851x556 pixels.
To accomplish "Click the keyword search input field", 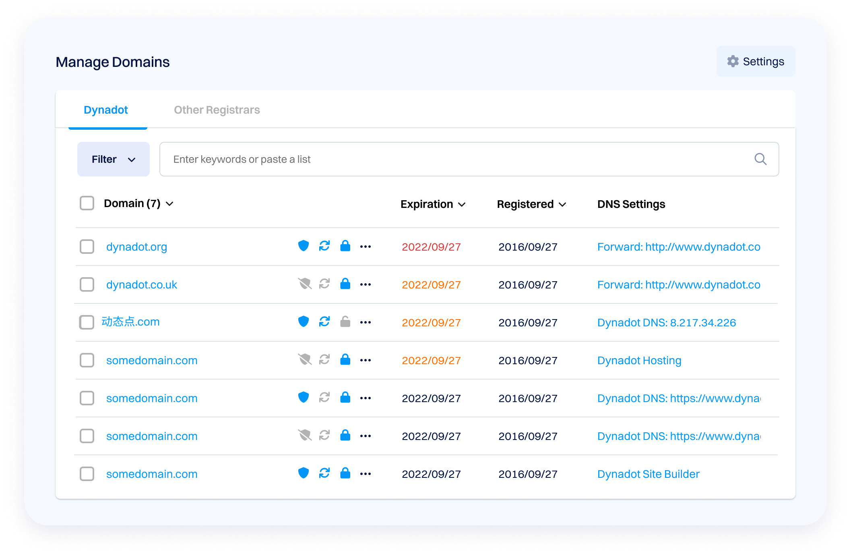I will tap(443, 159).
